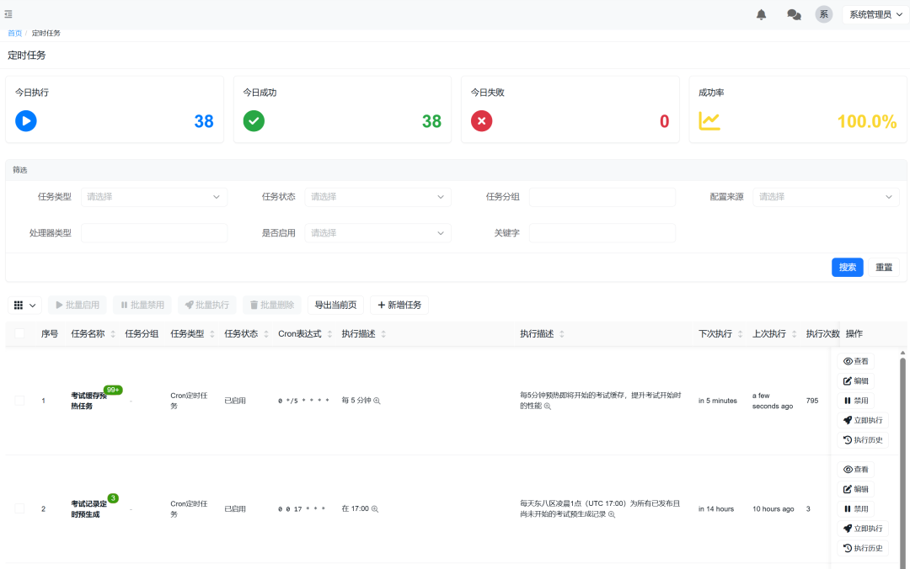Click the 99+ badge on row 1

113,390
